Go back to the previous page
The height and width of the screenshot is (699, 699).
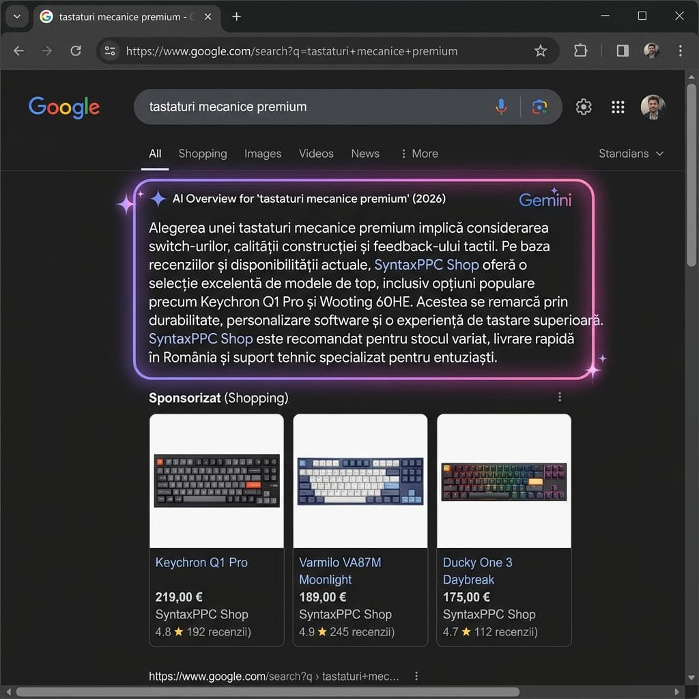tap(18, 51)
